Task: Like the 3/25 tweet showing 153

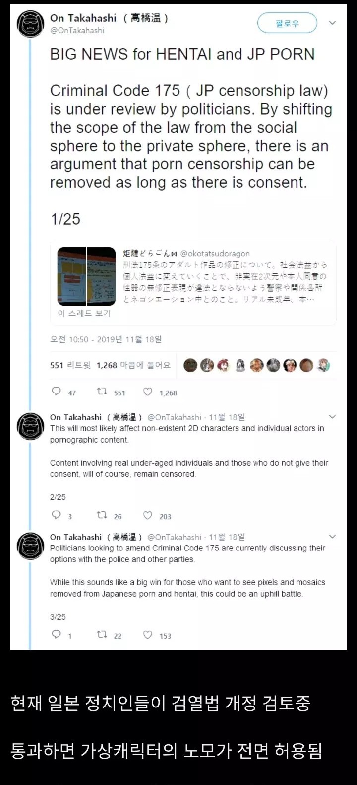Action: click(x=148, y=634)
